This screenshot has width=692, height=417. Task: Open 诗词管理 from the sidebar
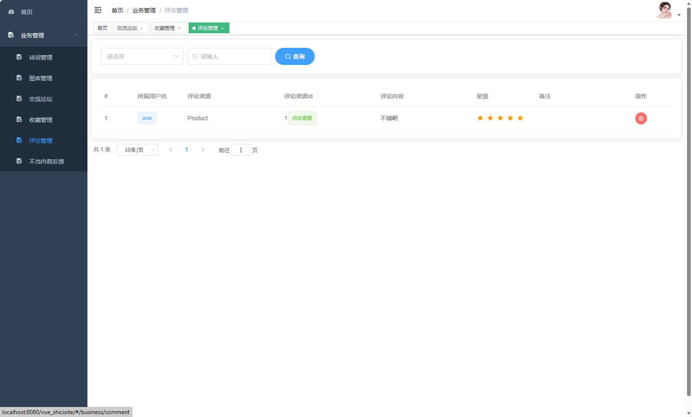pos(44,57)
